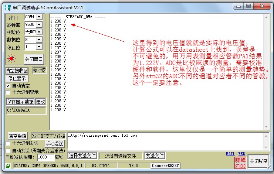The width and height of the screenshot is (274, 174).
Task: Click the STM32ADC_DMA header line
Action: (x=78, y=17)
